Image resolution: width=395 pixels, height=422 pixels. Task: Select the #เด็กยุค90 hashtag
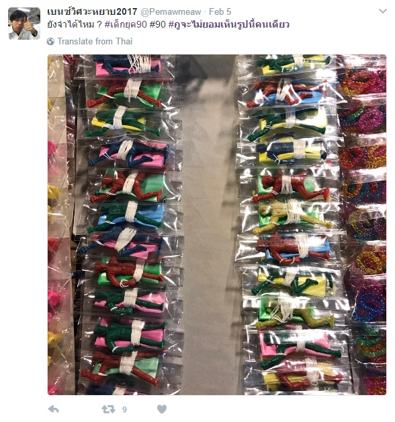click(126, 24)
